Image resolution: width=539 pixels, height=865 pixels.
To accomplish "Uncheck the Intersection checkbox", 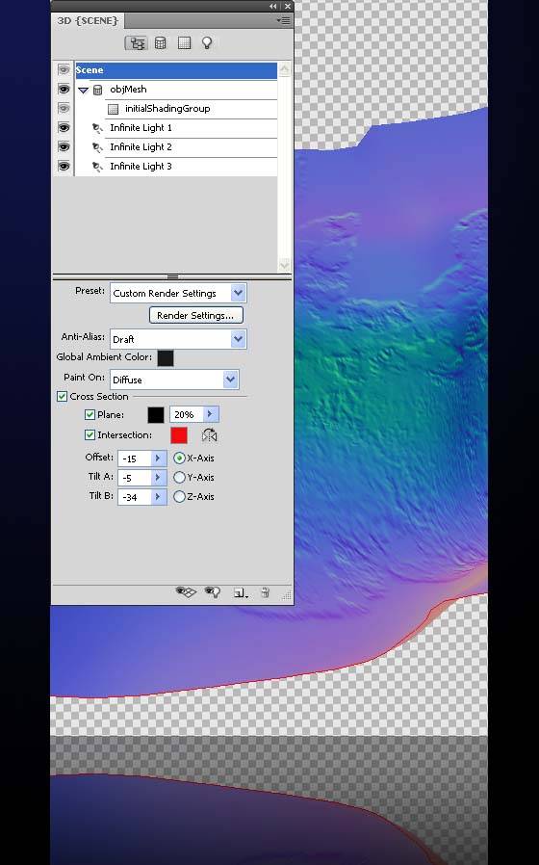I will (90, 434).
